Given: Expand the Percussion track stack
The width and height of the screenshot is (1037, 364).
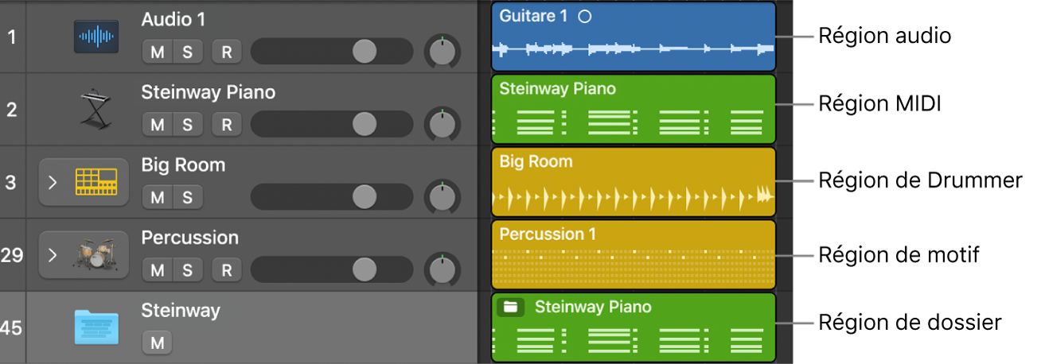Looking at the screenshot, I should click(x=53, y=255).
